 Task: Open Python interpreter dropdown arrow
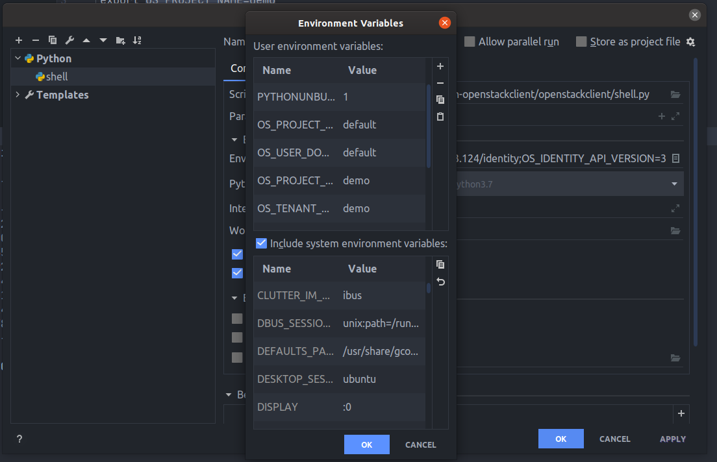[x=674, y=184]
